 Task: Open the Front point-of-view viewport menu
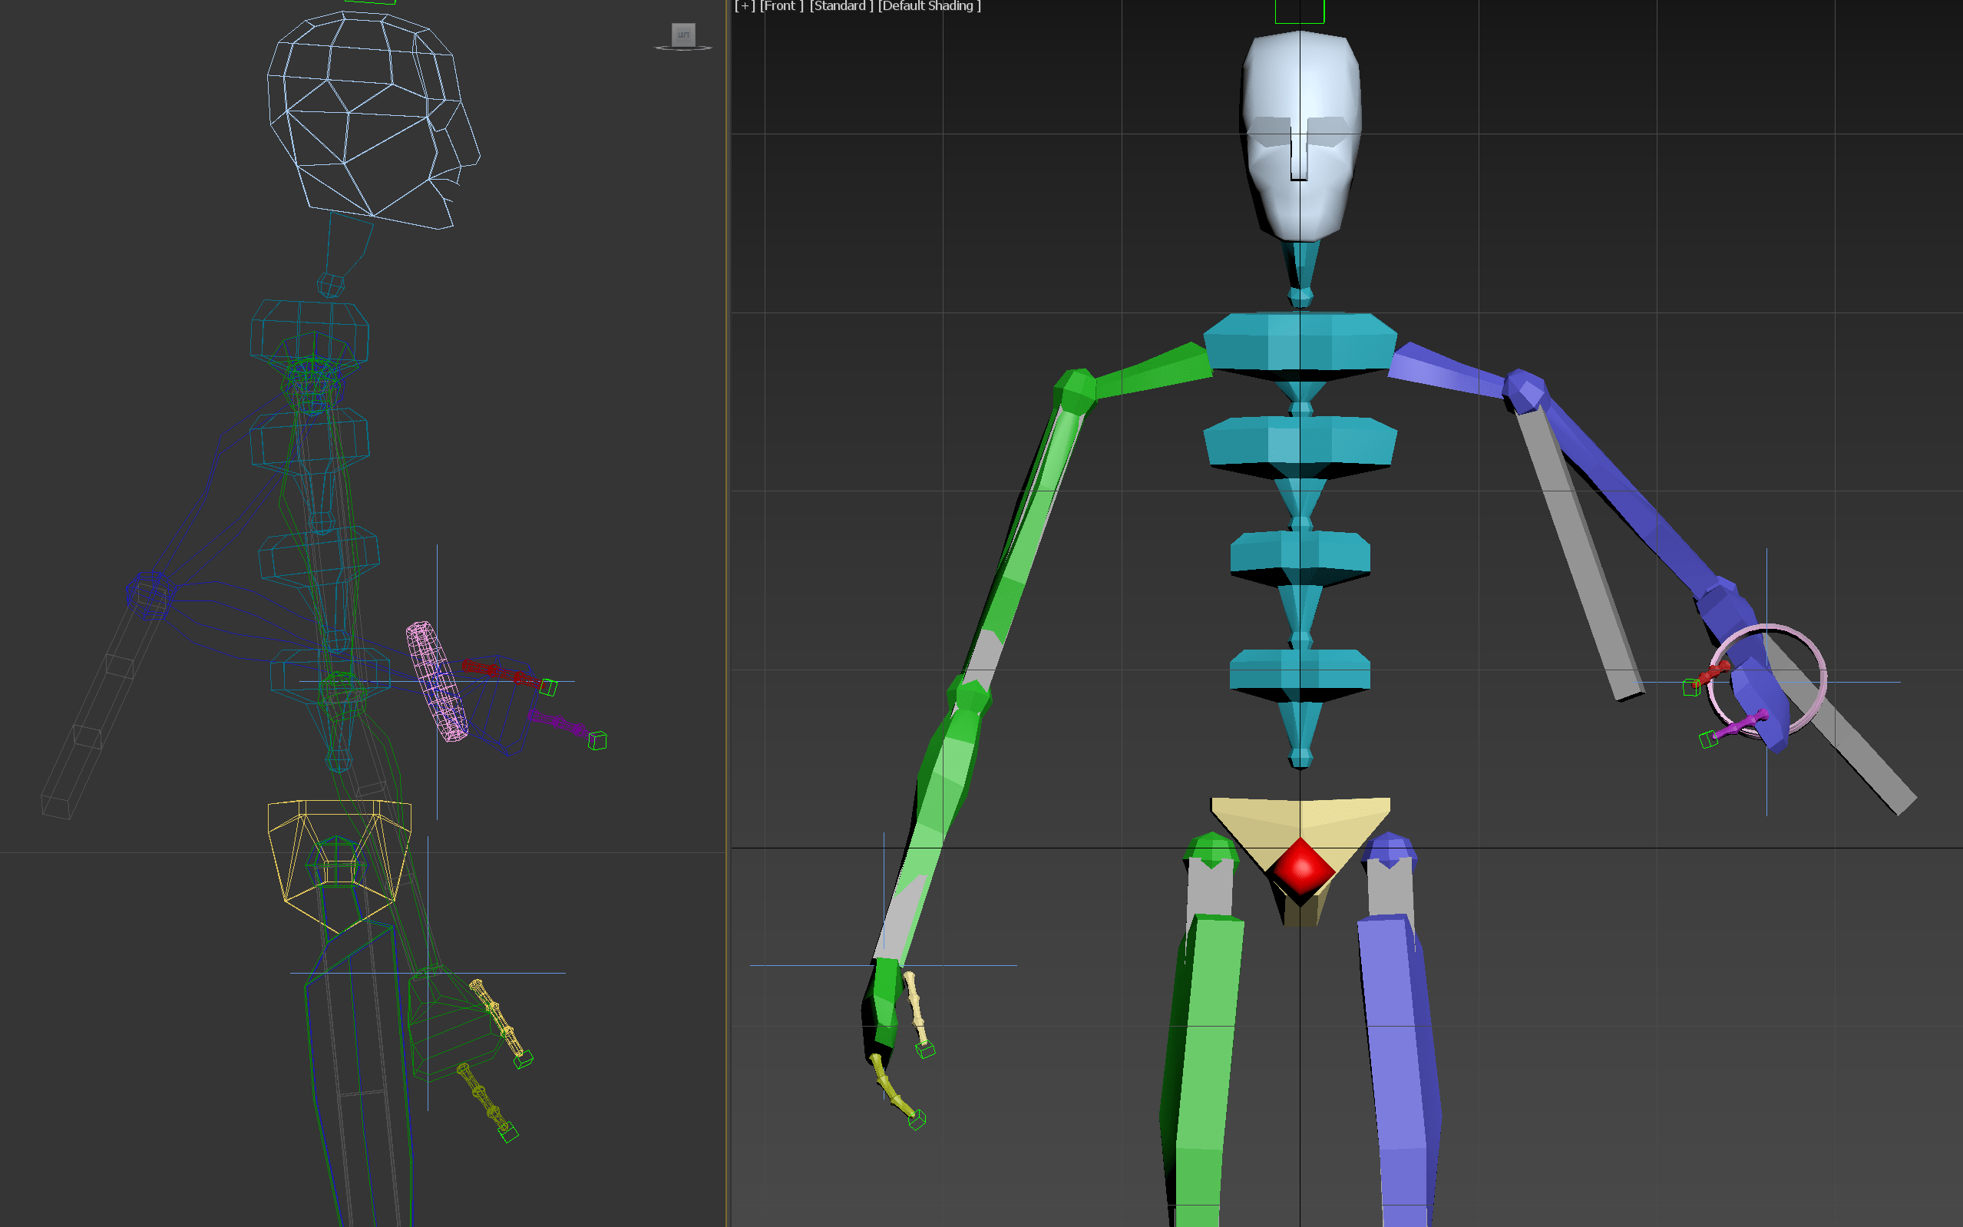782,6
